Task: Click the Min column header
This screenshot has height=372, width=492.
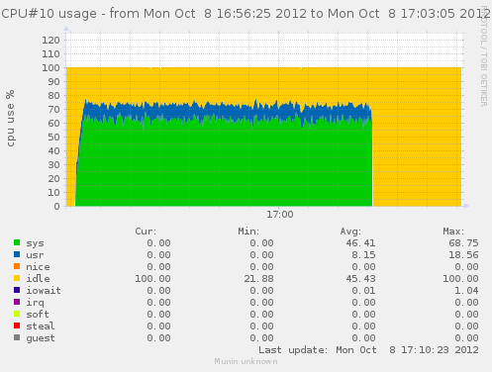Action: (248, 232)
